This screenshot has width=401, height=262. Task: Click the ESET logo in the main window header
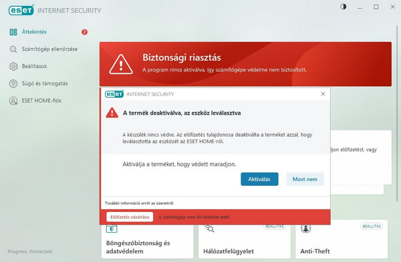pos(21,10)
